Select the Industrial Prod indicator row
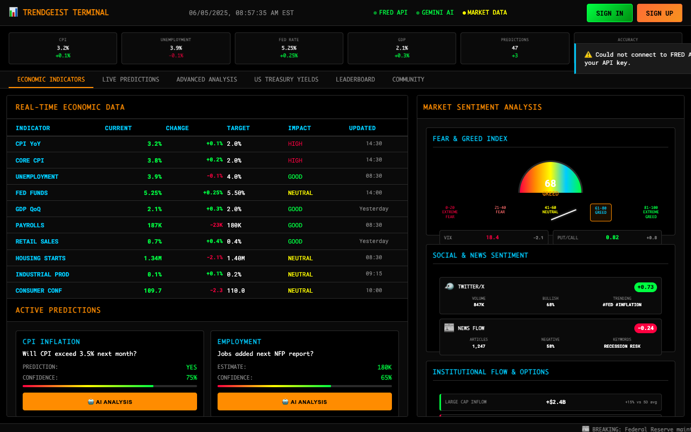 pyautogui.click(x=207, y=274)
